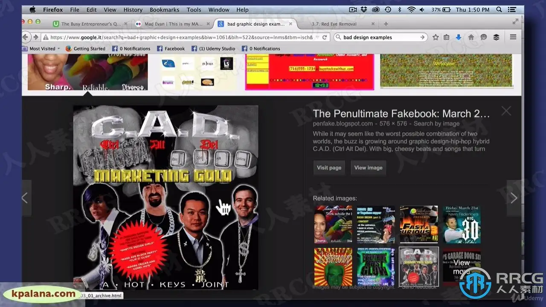Click the Visit page button
The image size is (546, 307).
pos(329,168)
